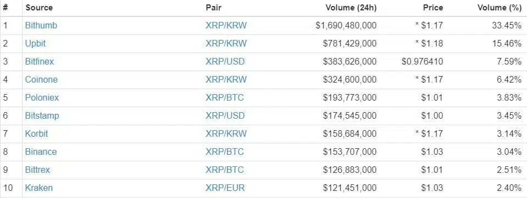527x198 pixels.
Task: Open the Bitstamp exchange link
Action: tap(42, 116)
